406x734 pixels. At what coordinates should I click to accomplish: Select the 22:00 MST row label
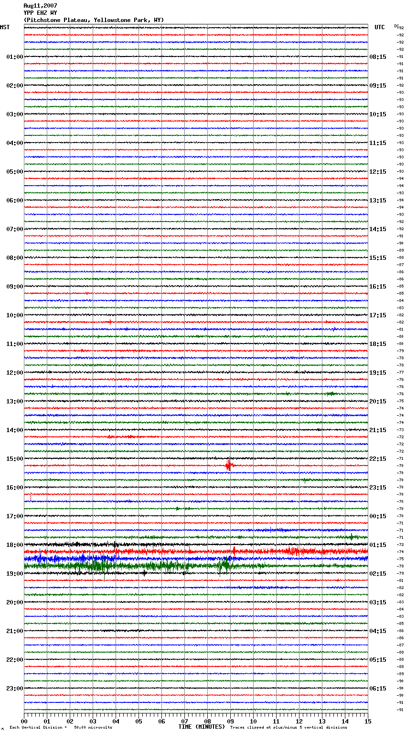tap(15, 660)
